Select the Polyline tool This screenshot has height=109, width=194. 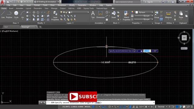[9, 15]
